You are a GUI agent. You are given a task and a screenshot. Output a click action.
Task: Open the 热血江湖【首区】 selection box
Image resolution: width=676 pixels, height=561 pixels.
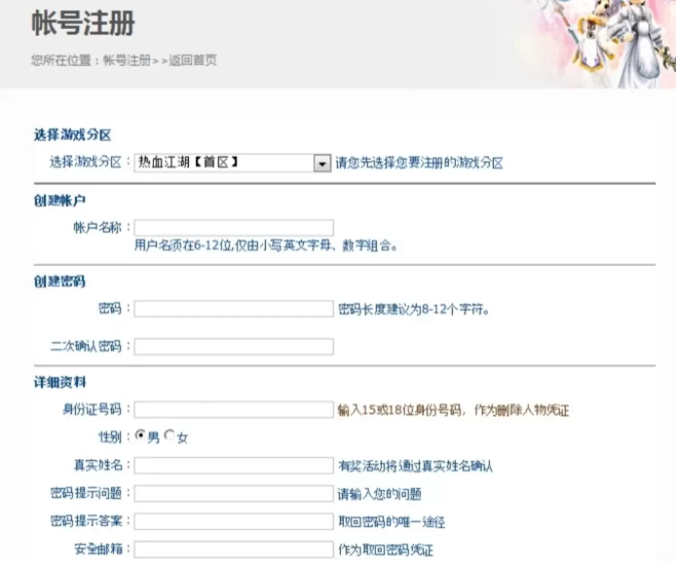pos(224,163)
